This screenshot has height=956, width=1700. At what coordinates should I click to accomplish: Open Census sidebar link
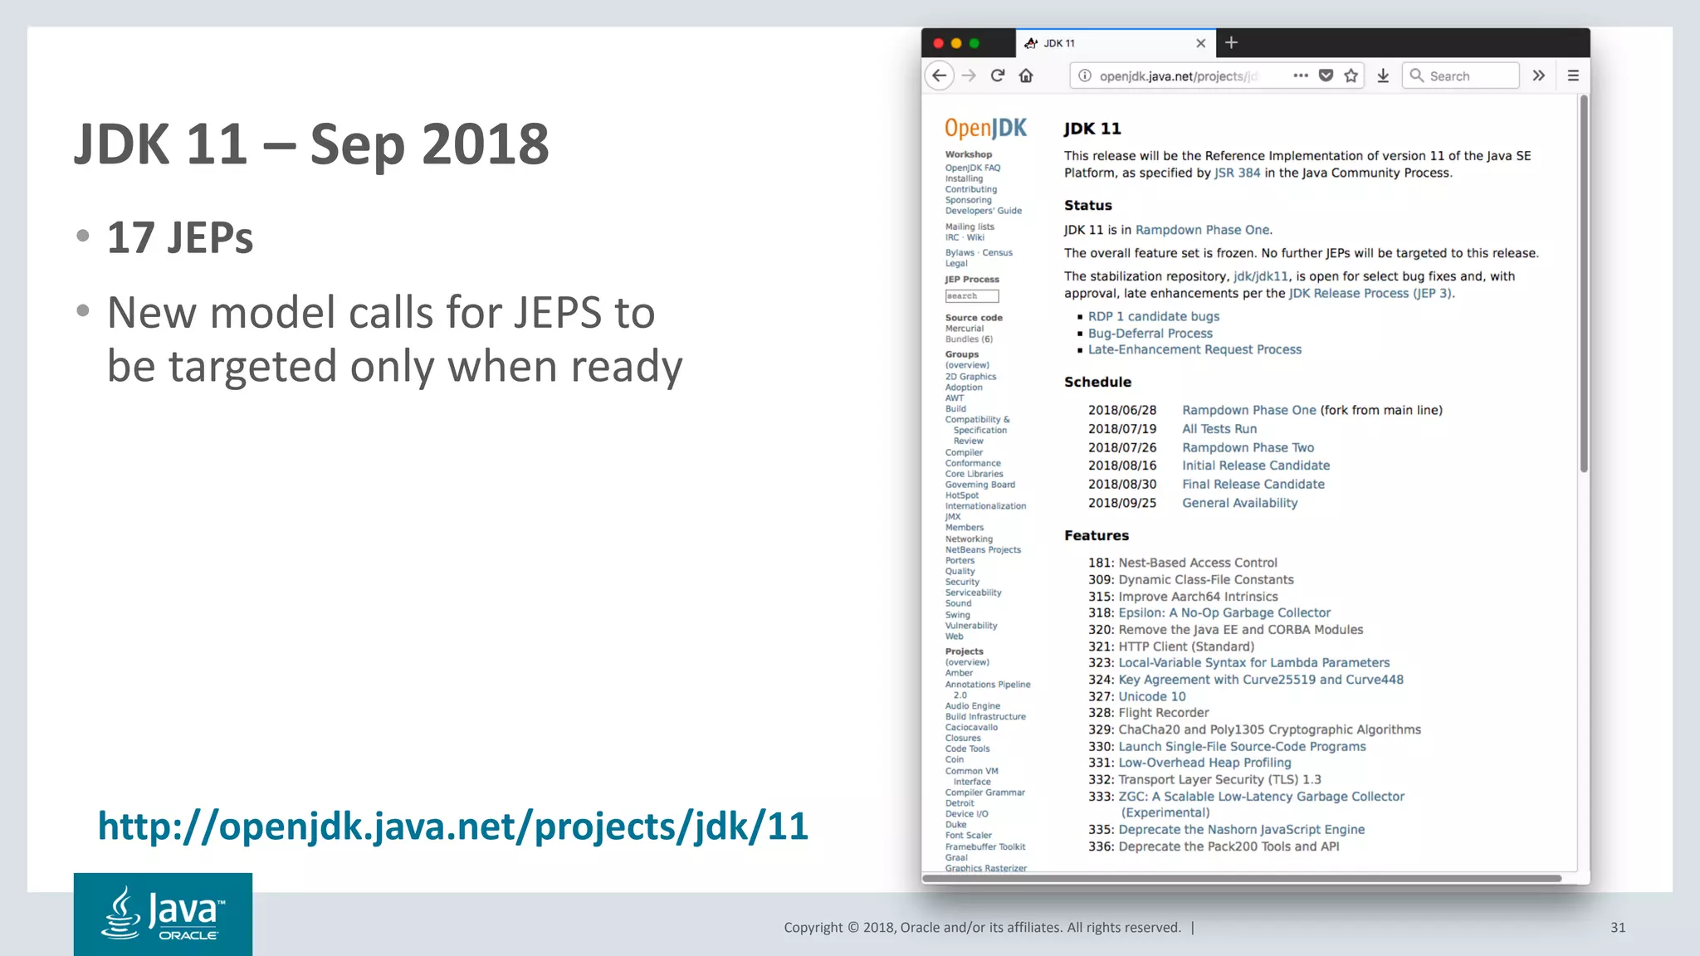click(x=998, y=252)
